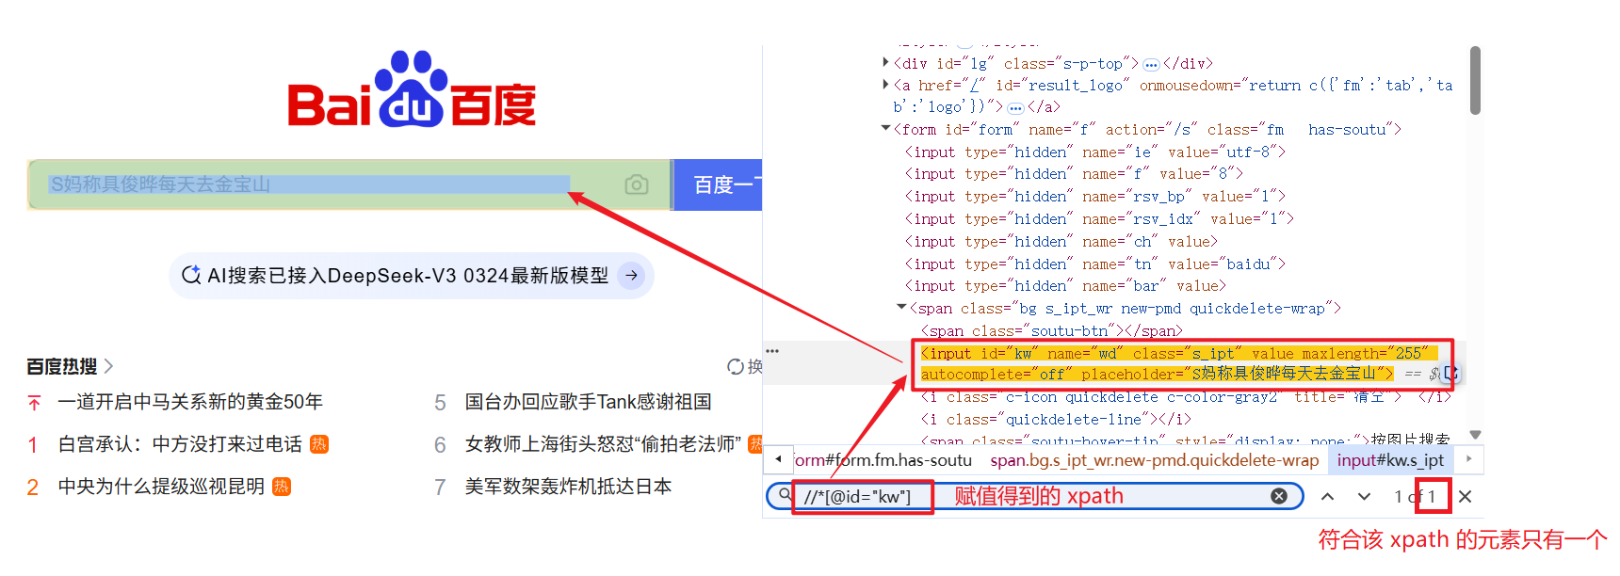Click breadcrumb scroll-left arrow
The height and width of the screenshot is (576, 1620).
pyautogui.click(x=778, y=460)
